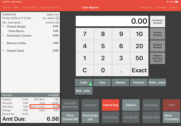Select Visa payment method

pos(102,82)
